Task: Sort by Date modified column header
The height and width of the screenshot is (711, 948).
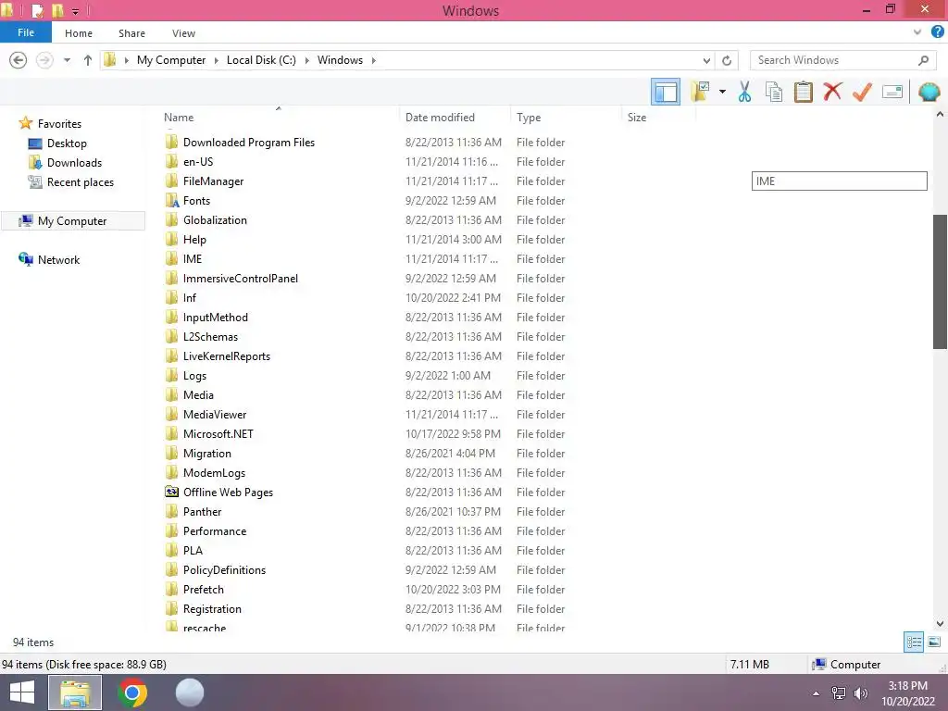Action: click(440, 118)
